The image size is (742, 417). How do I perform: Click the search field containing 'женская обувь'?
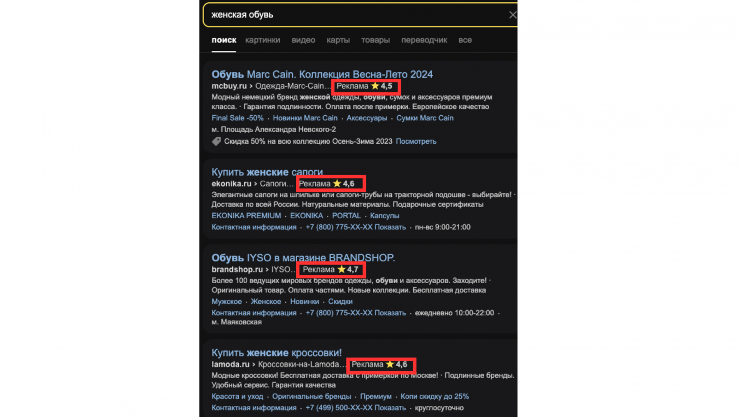[x=360, y=15]
